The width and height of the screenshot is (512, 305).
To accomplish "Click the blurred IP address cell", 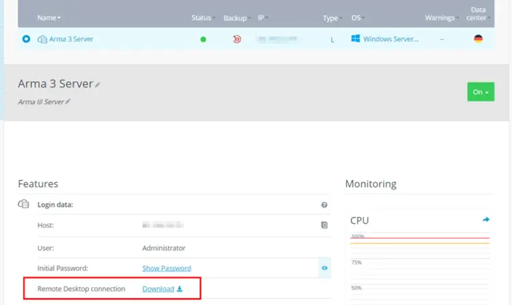I will click(x=277, y=39).
